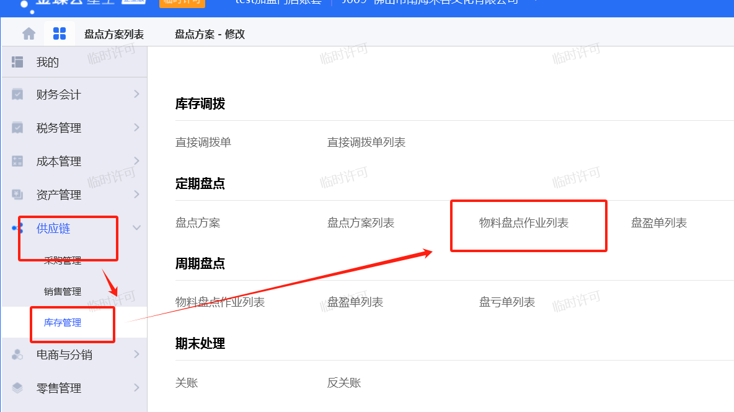Expand the 财务会计 chevron arrow
The image size is (734, 412).
click(x=136, y=94)
